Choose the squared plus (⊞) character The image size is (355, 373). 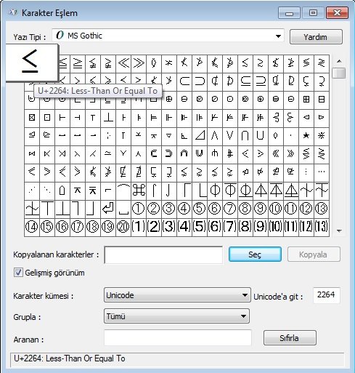[x=306, y=99]
